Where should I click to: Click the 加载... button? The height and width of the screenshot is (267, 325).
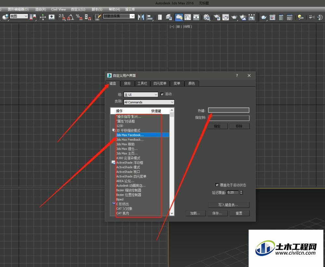point(195,213)
